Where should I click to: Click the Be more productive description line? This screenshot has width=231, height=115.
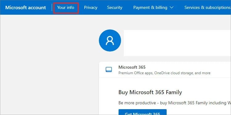point(175,103)
